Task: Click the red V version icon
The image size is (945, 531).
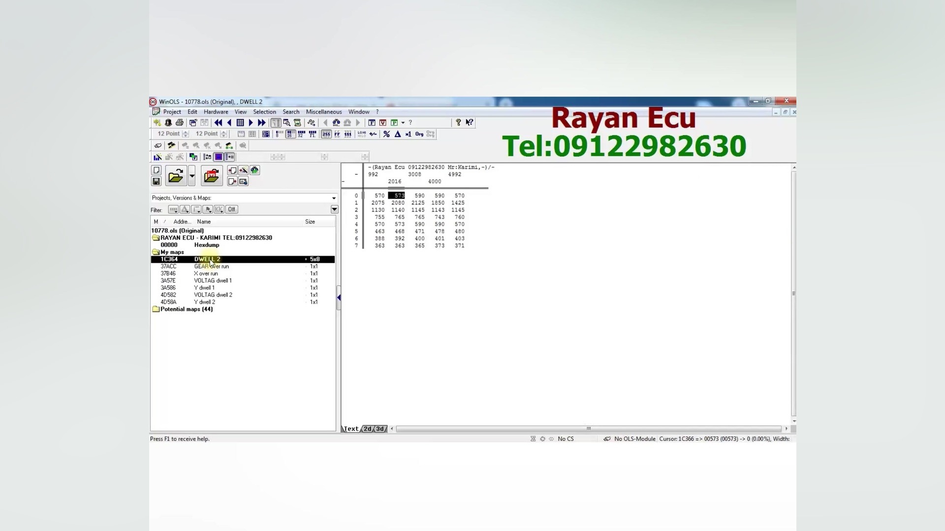Action: point(382,122)
